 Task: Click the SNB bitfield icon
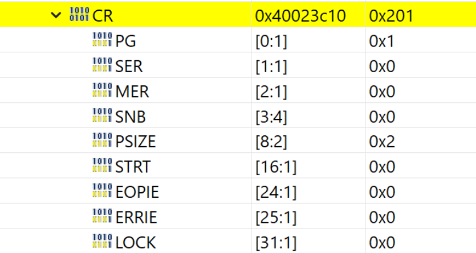pyautogui.click(x=102, y=117)
